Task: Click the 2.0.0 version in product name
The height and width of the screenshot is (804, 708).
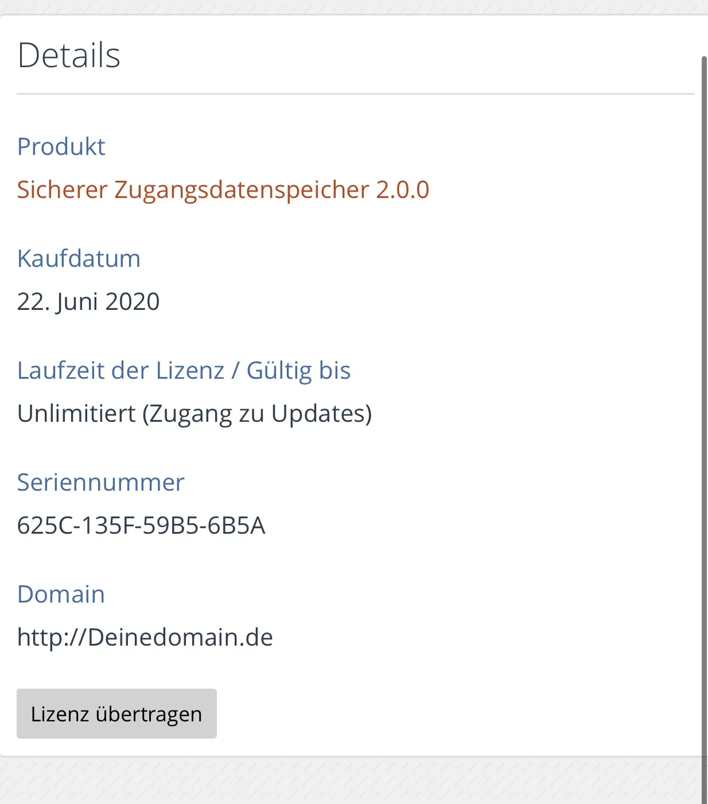Action: point(403,190)
